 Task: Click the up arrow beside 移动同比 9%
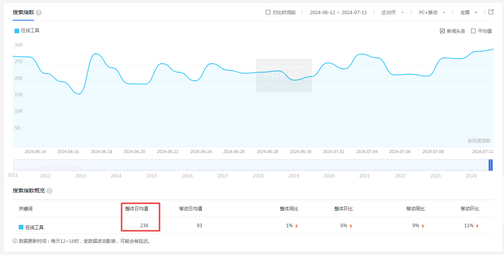tap(422, 226)
